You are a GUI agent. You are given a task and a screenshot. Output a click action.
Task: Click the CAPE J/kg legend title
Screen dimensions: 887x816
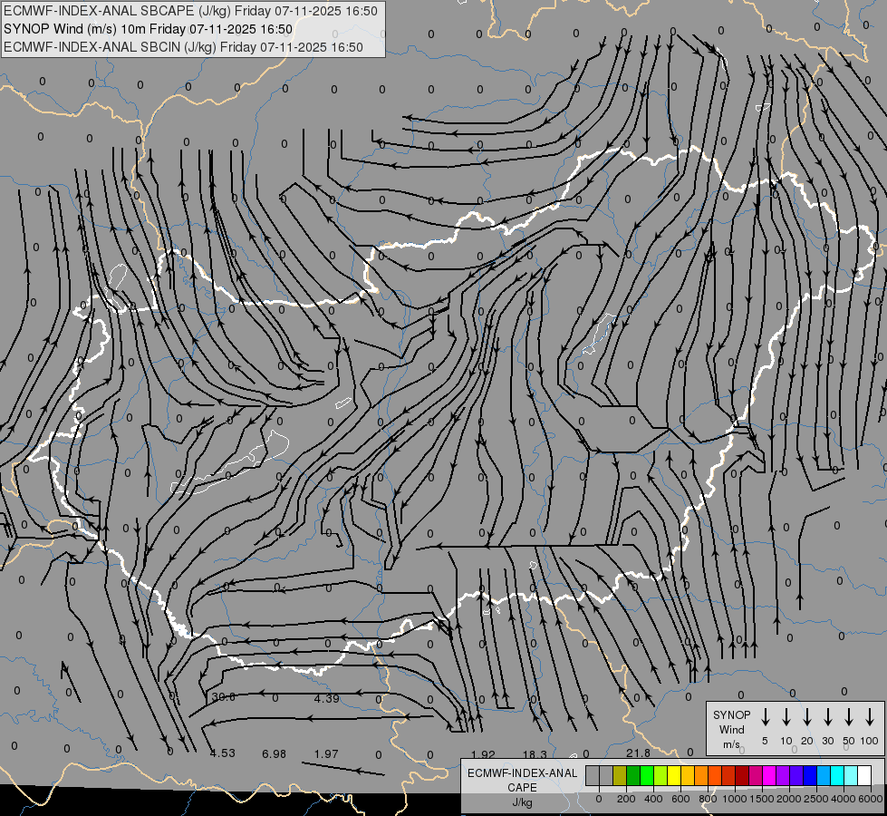[x=522, y=787]
